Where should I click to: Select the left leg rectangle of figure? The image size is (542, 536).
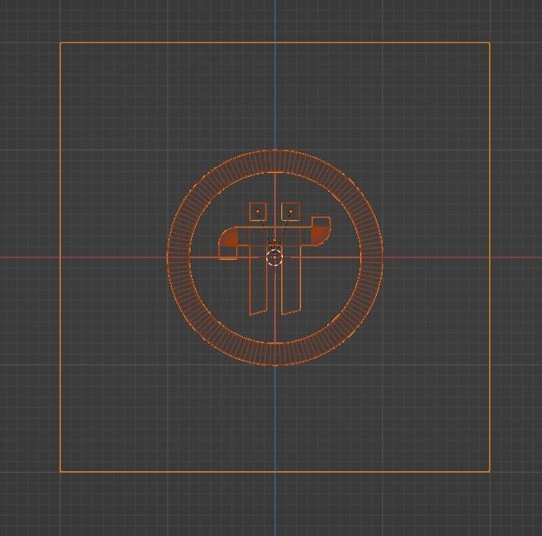(258, 280)
